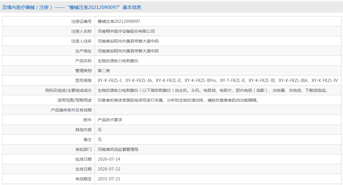Select the intended-use text 对患者的身体表面肌电信号…
Viewport: 343px width, 185px height.
(x=179, y=100)
